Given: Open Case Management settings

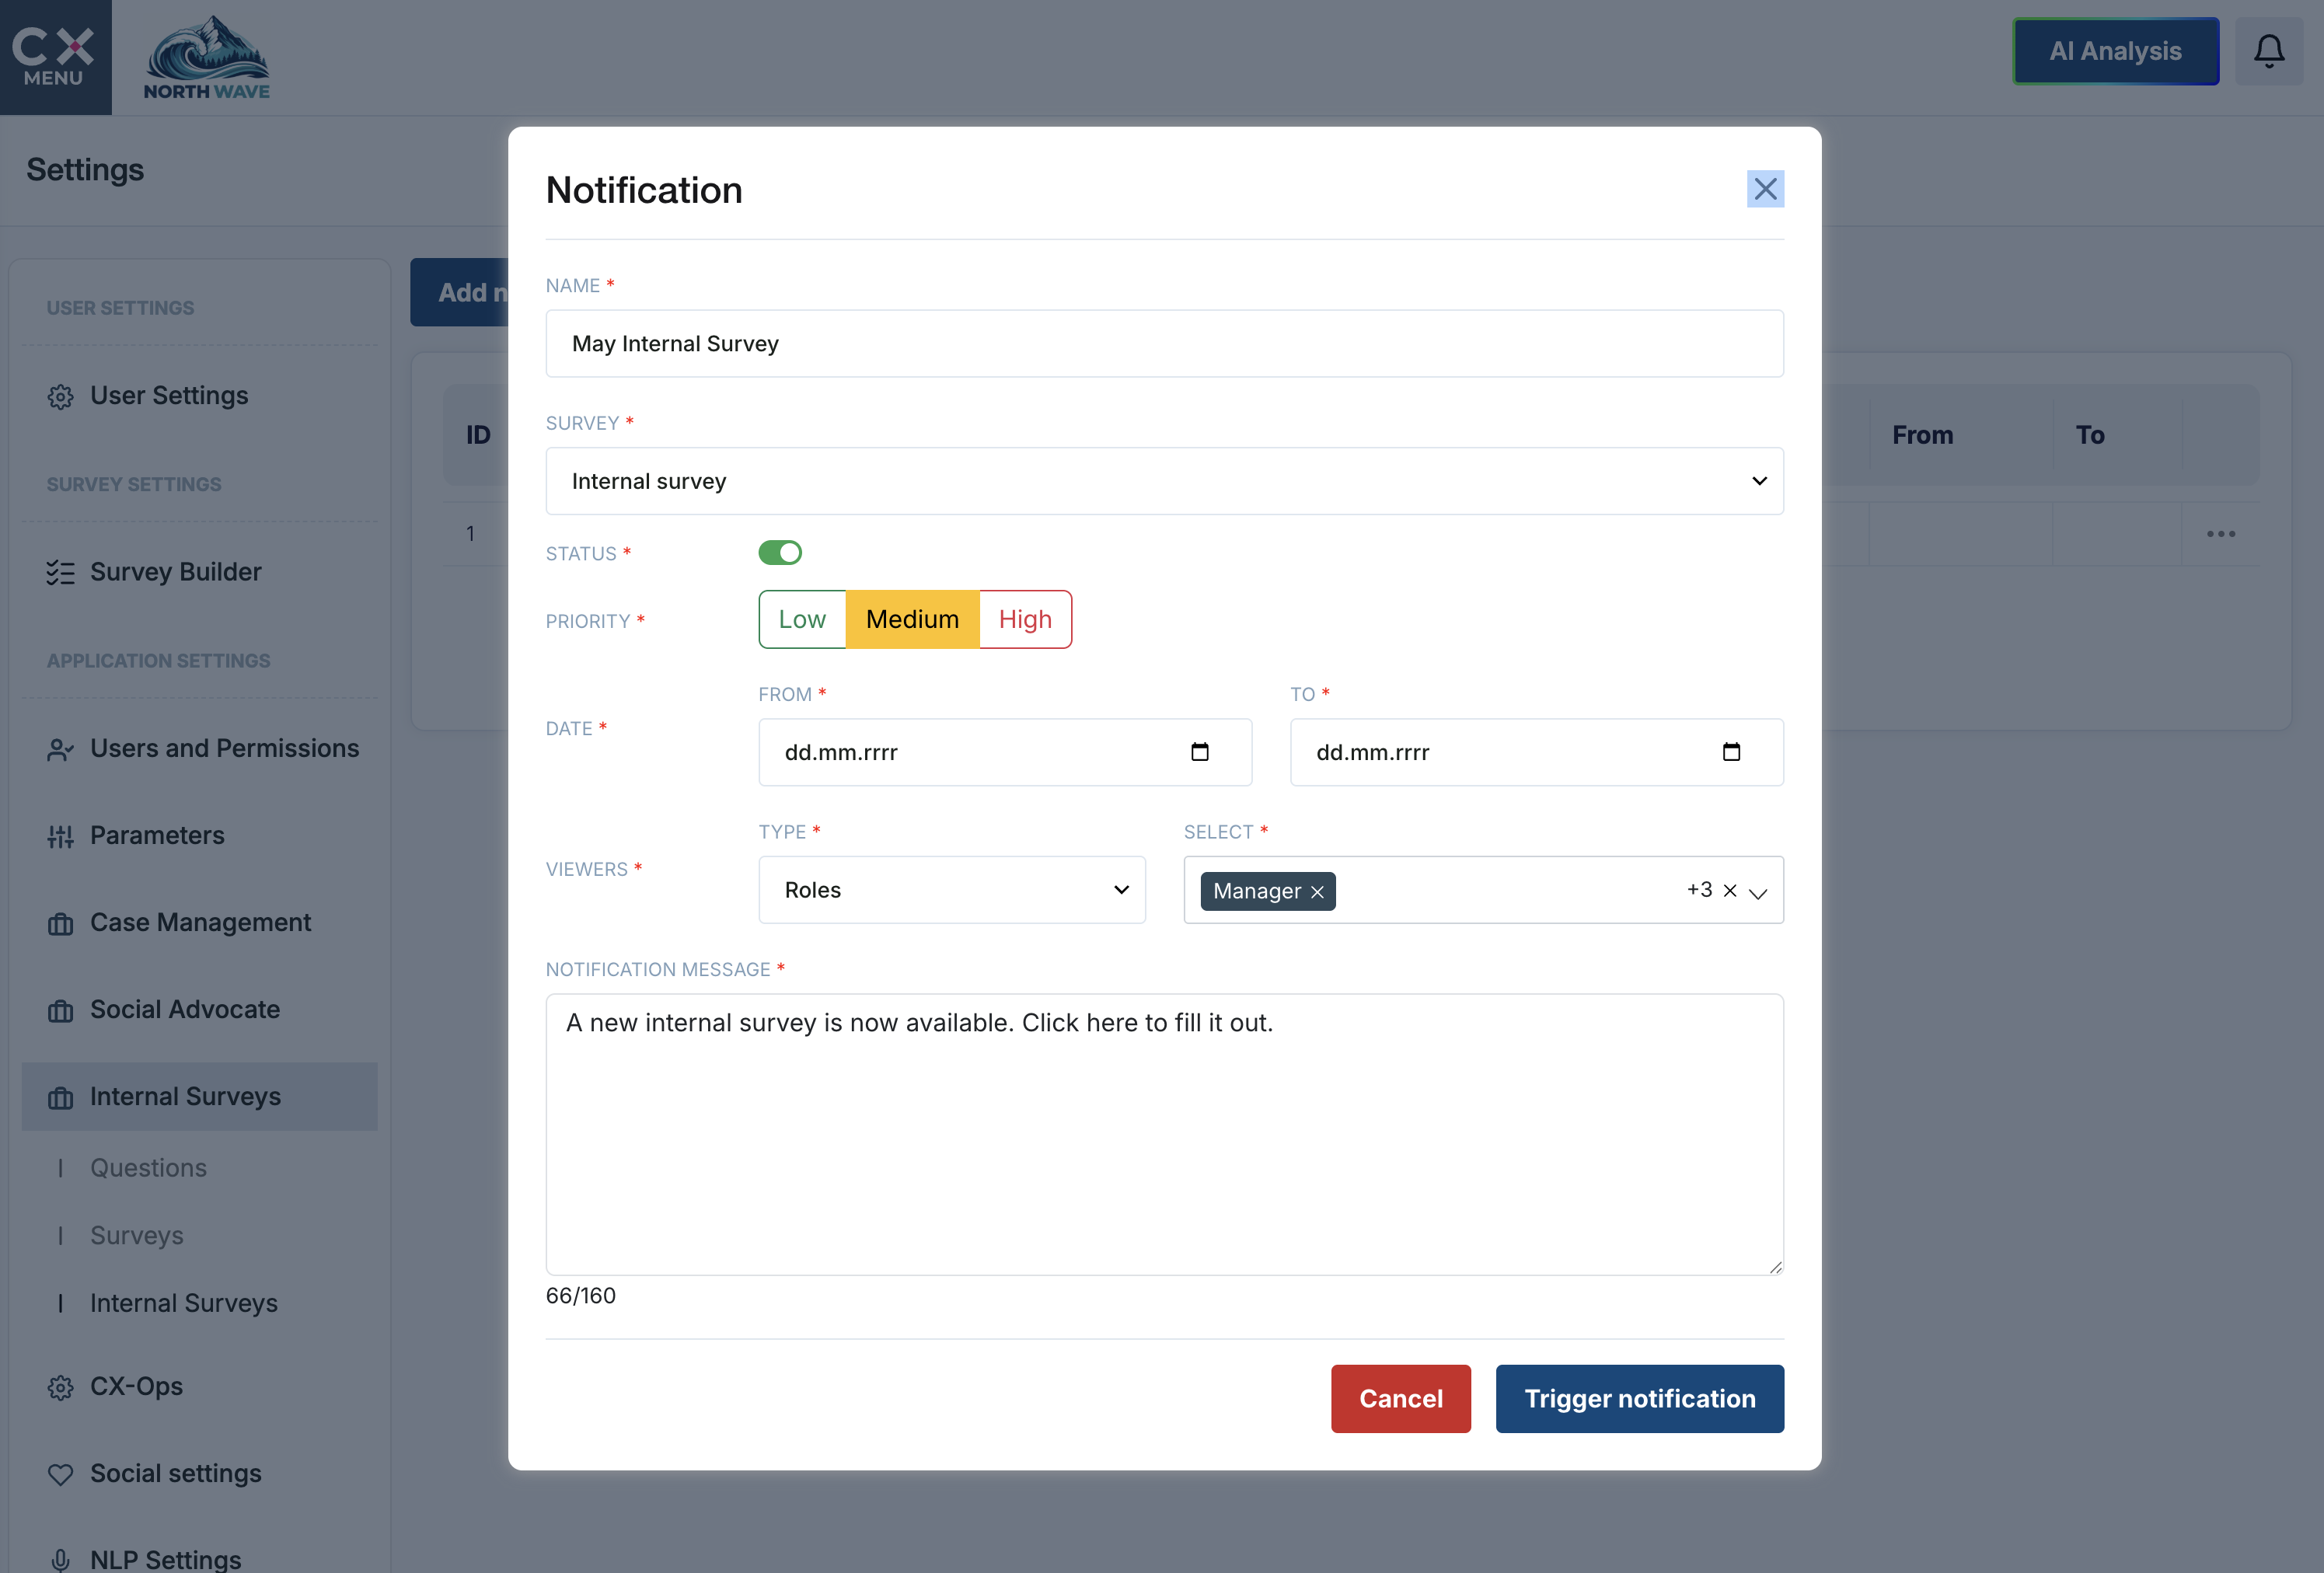Looking at the screenshot, I should [x=201, y=922].
